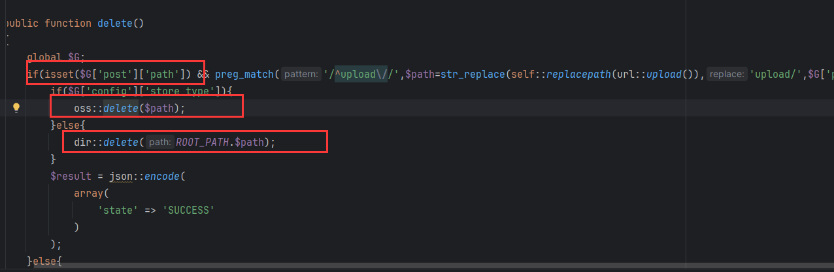Click the $result variable
This screenshot has height=272, width=834.
click(71, 176)
